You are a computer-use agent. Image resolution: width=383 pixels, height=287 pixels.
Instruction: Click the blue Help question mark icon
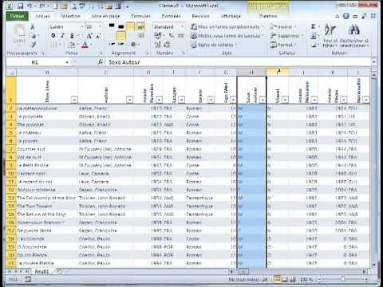click(345, 16)
